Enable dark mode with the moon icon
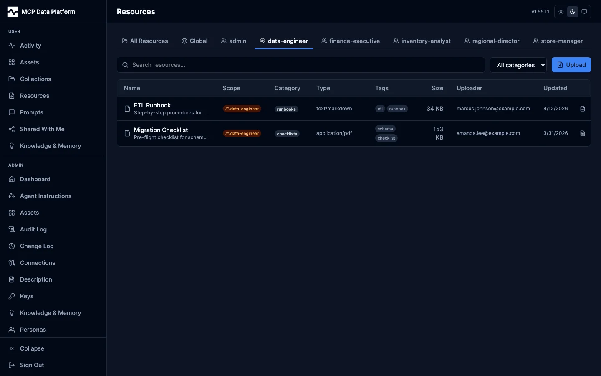601x376 pixels. pyautogui.click(x=572, y=12)
